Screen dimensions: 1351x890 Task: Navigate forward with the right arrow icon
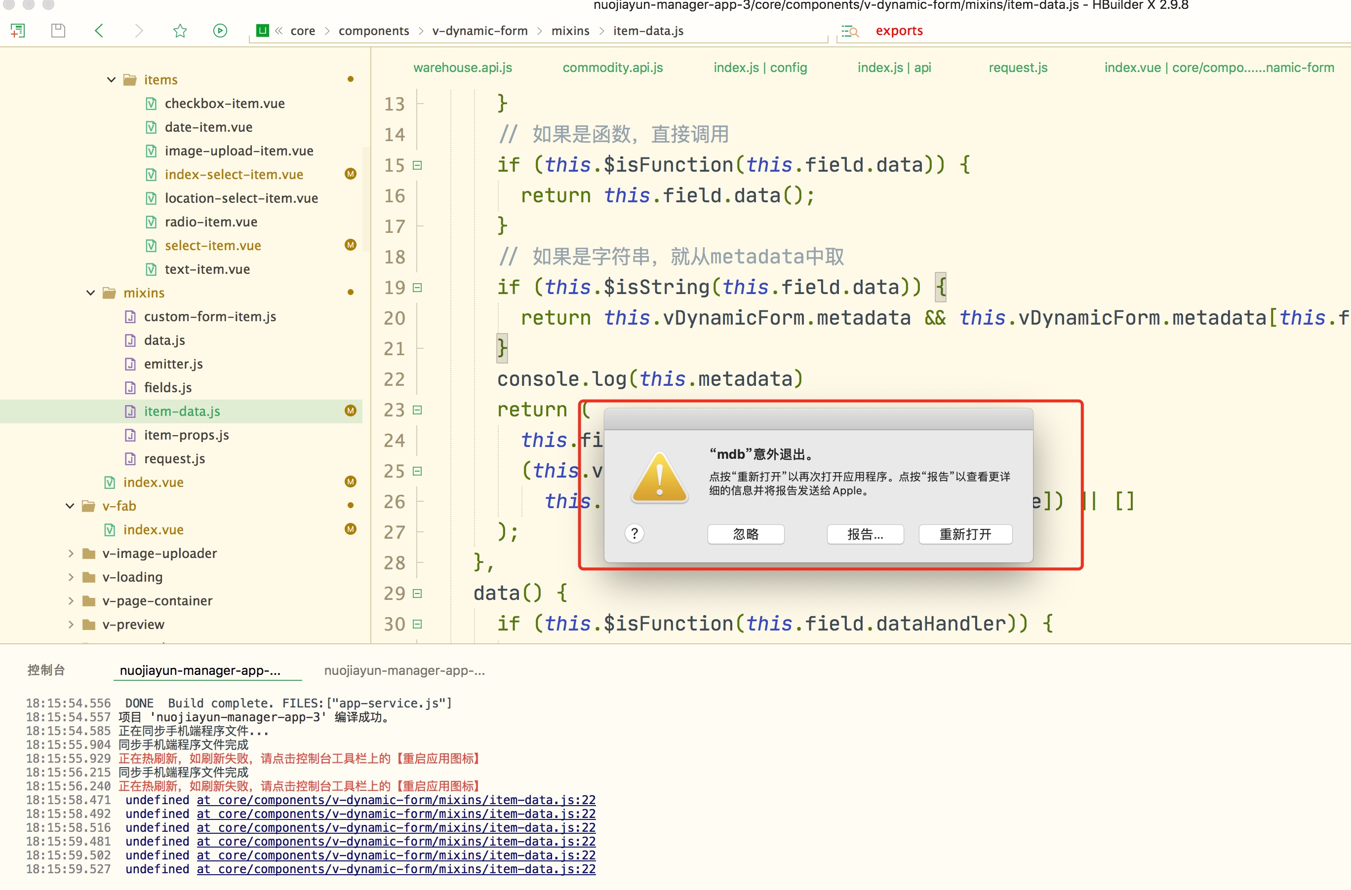coord(139,31)
